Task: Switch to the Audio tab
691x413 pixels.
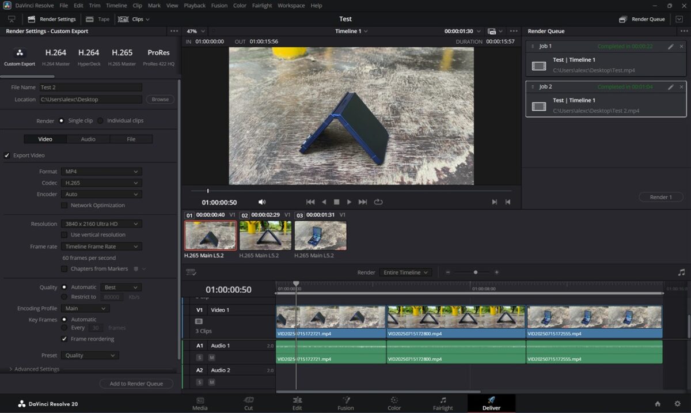Action: [88, 139]
